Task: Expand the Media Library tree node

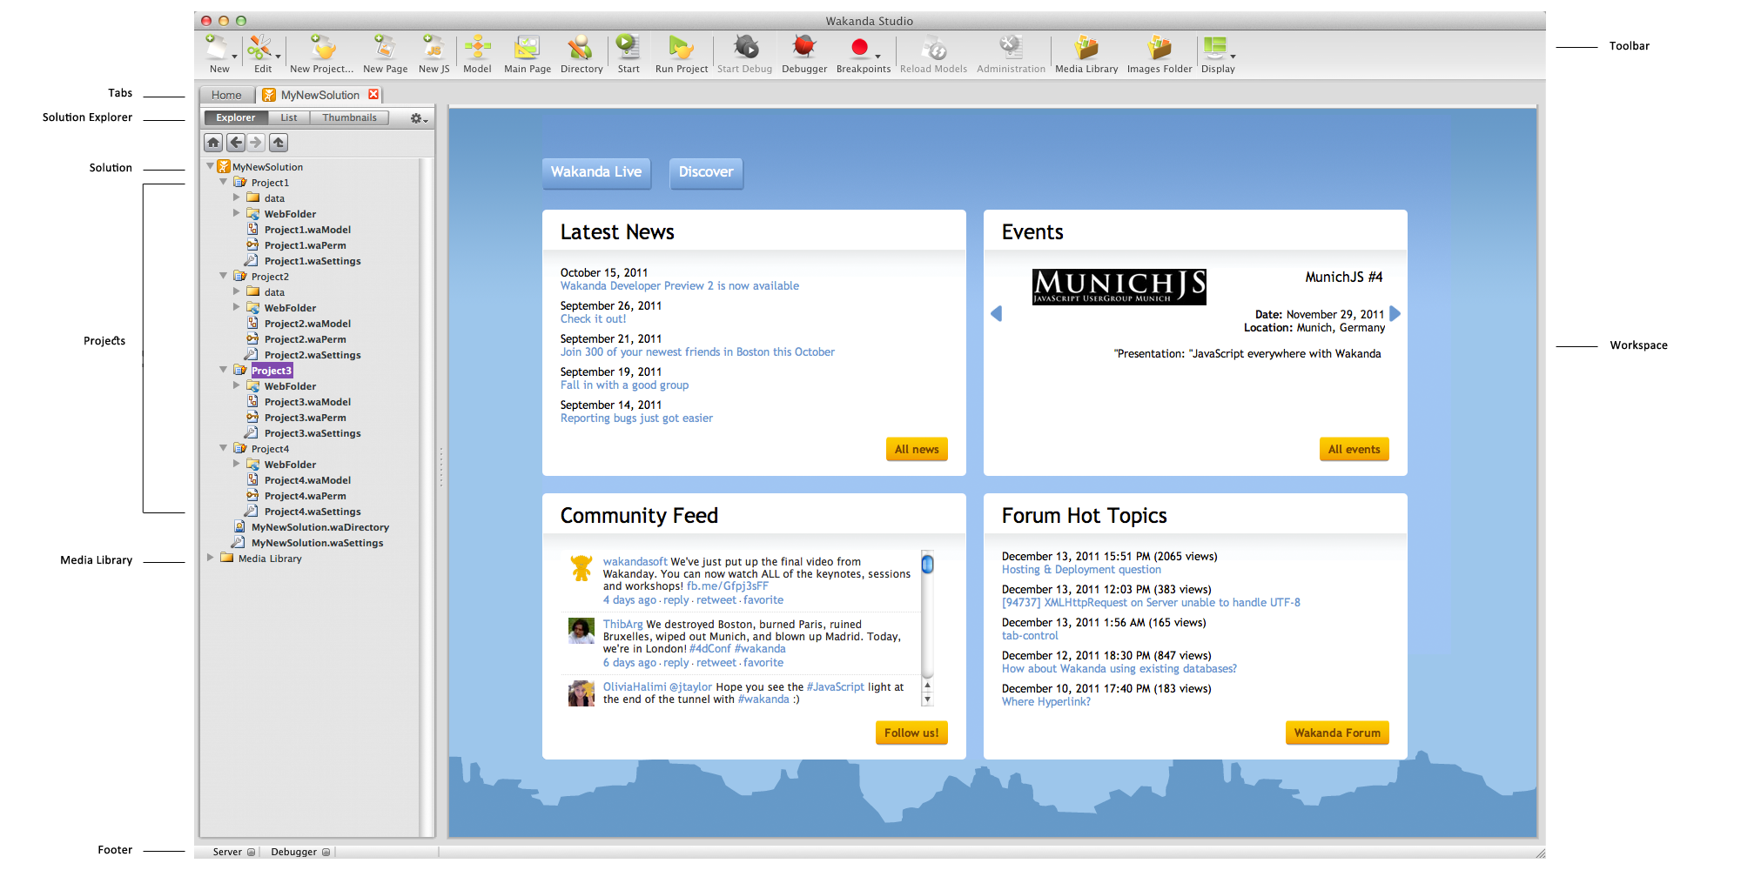Action: pos(210,558)
